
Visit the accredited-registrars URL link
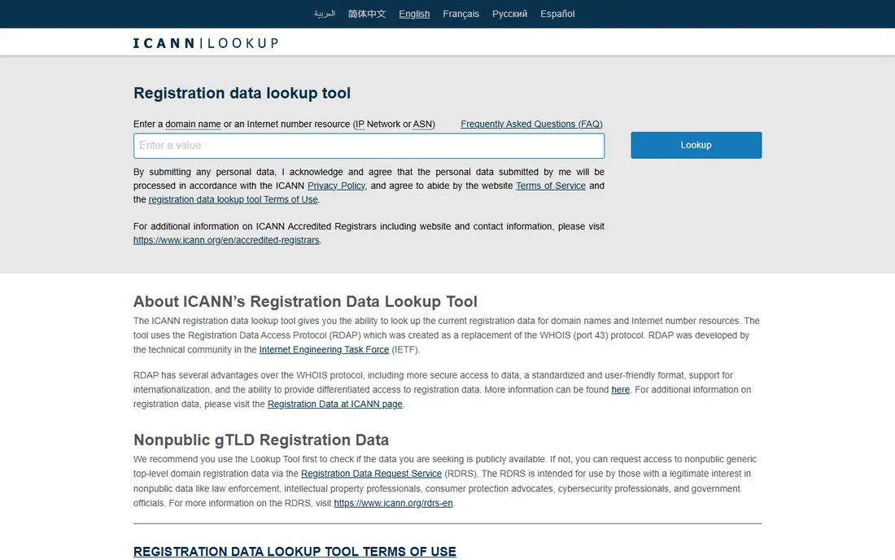pyautogui.click(x=226, y=240)
